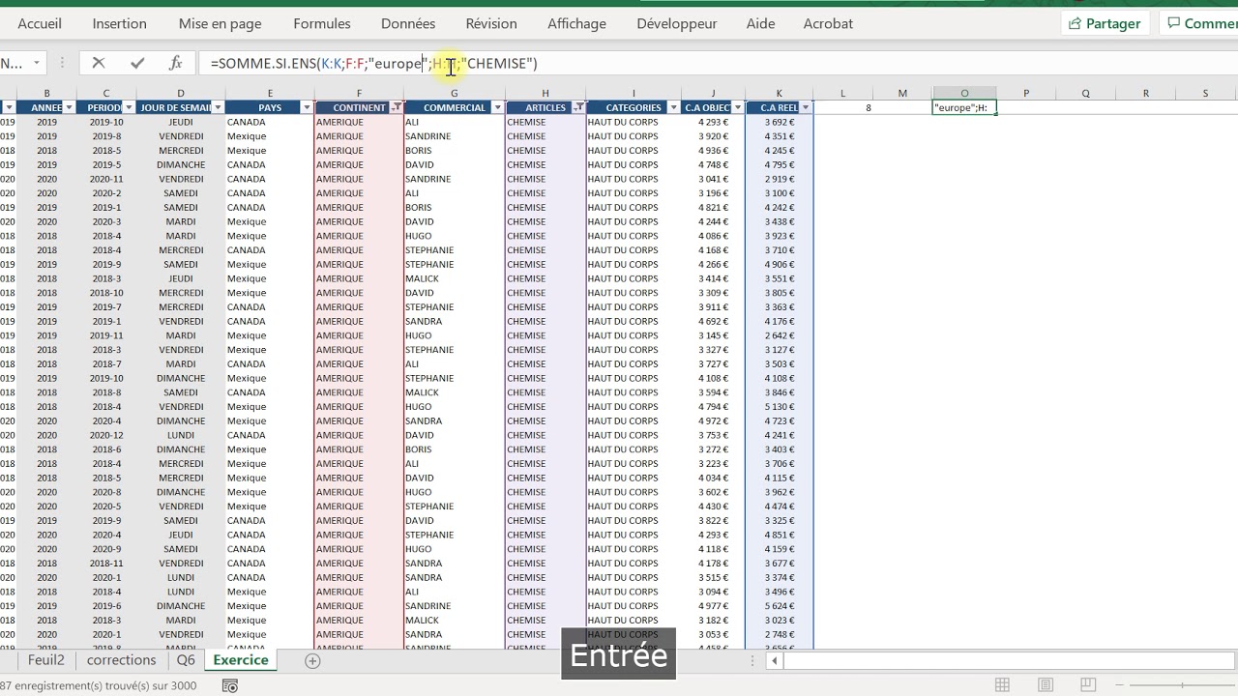The height and width of the screenshot is (696, 1238).
Task: Click cell L1 containing value 8
Action: [x=842, y=107]
